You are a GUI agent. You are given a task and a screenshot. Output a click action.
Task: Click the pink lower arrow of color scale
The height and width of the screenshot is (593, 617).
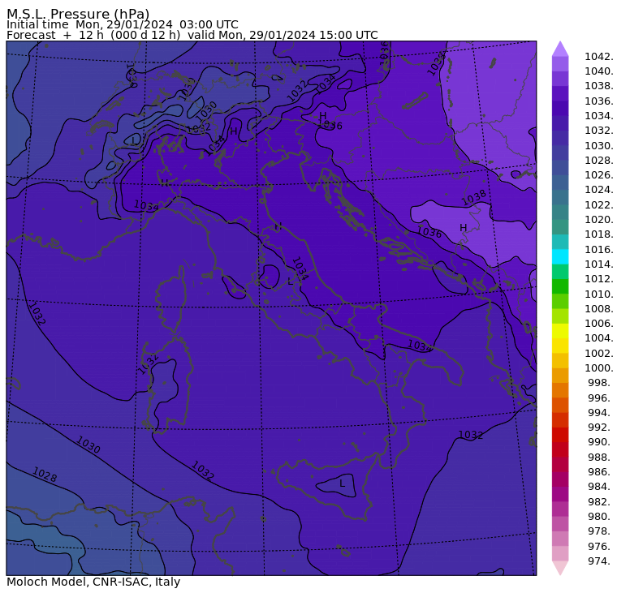(560, 568)
